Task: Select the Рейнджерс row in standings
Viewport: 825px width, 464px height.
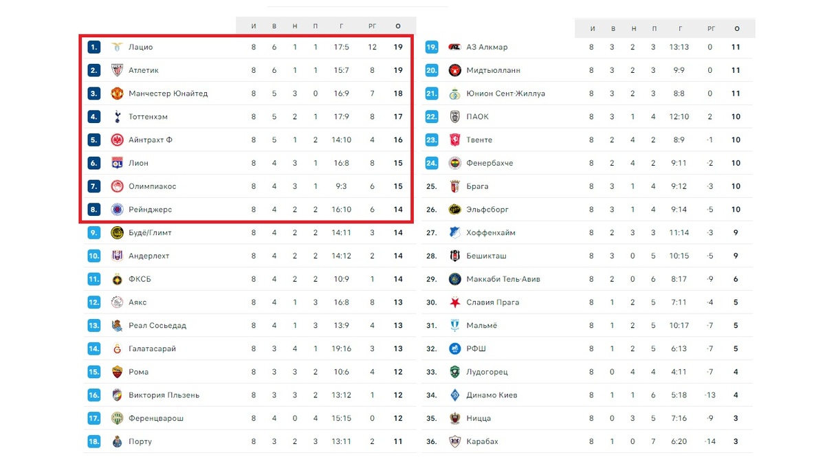Action: click(x=246, y=210)
